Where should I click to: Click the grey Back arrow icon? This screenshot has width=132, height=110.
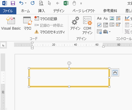(58, 3)
